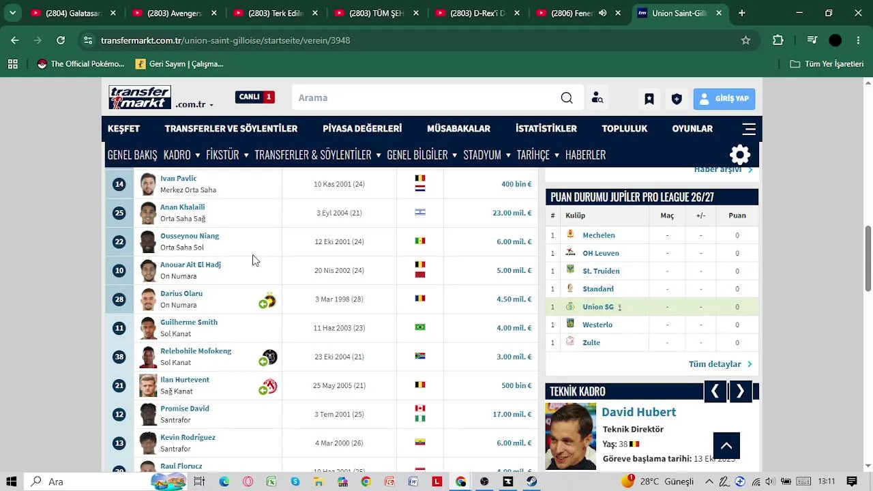Click the Standard club crest
The width and height of the screenshot is (873, 491).
(570, 288)
